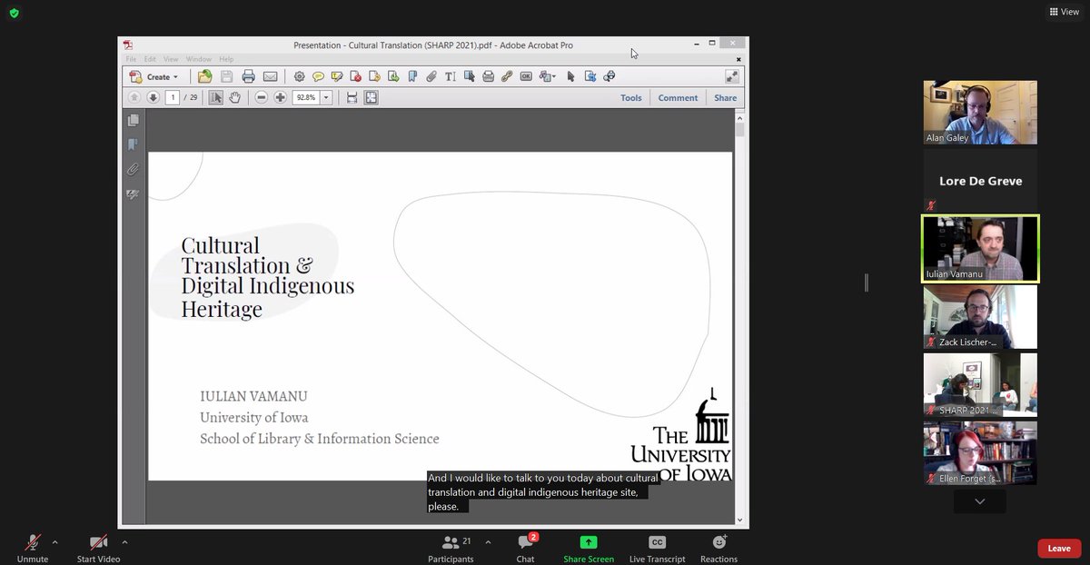Image resolution: width=1090 pixels, height=565 pixels.
Task: Click the red Leave button
Action: pos(1059,548)
